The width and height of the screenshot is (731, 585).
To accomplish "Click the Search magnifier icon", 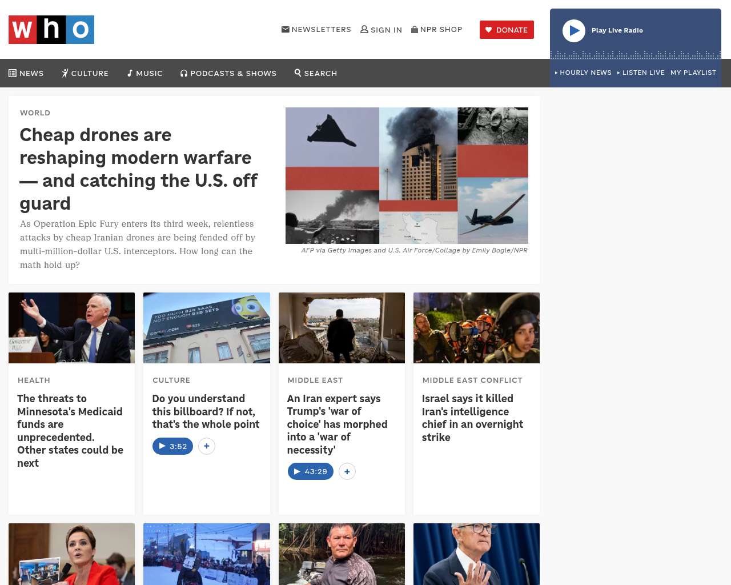I will [298, 73].
